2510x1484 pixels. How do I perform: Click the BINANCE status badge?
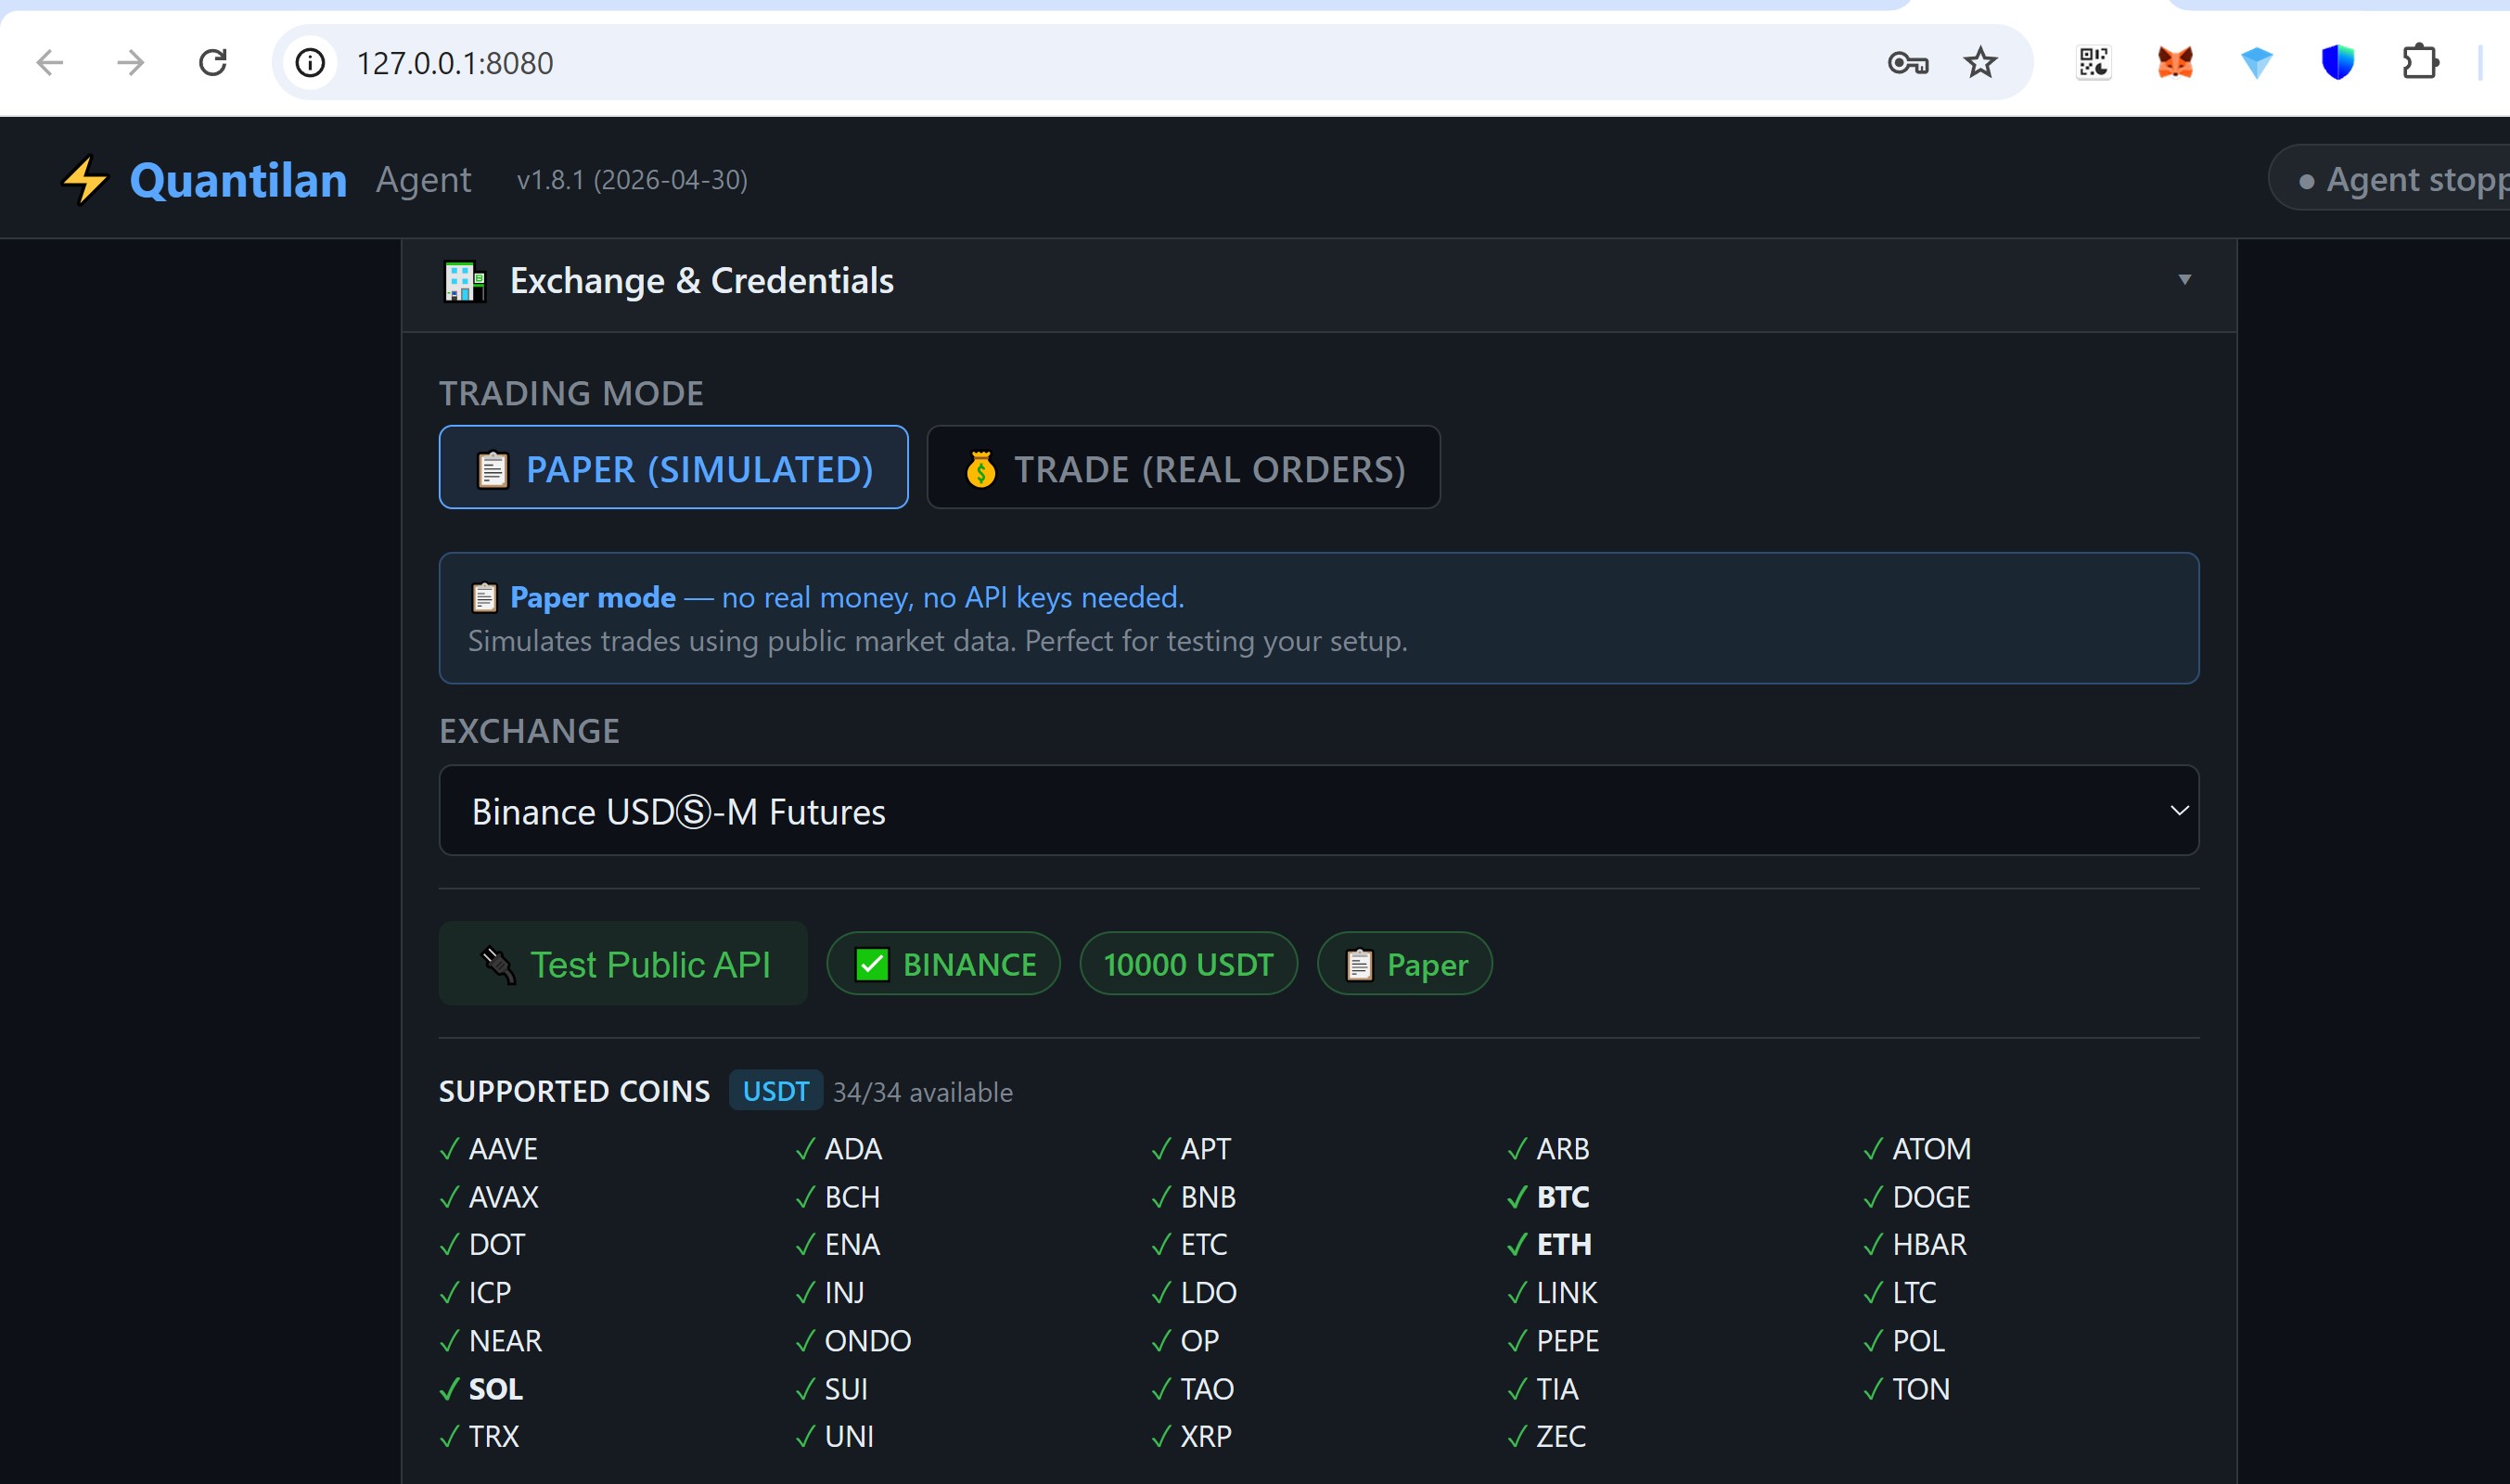(x=943, y=964)
